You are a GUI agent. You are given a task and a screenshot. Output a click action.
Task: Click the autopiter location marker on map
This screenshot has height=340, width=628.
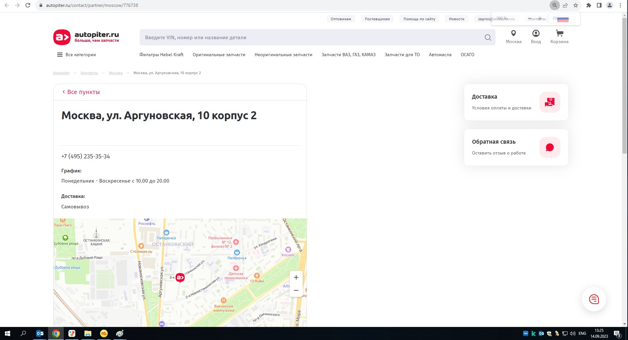click(x=180, y=278)
